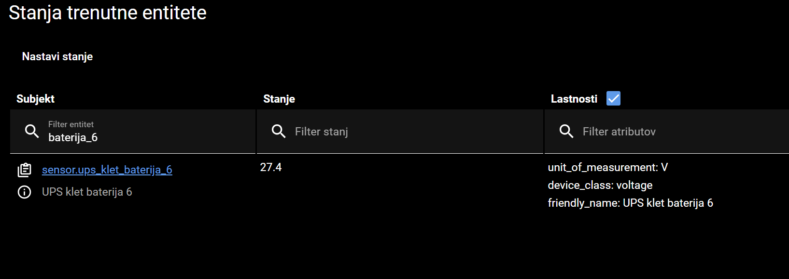Click the Stanje column header
This screenshot has width=789, height=279.
coord(279,99)
